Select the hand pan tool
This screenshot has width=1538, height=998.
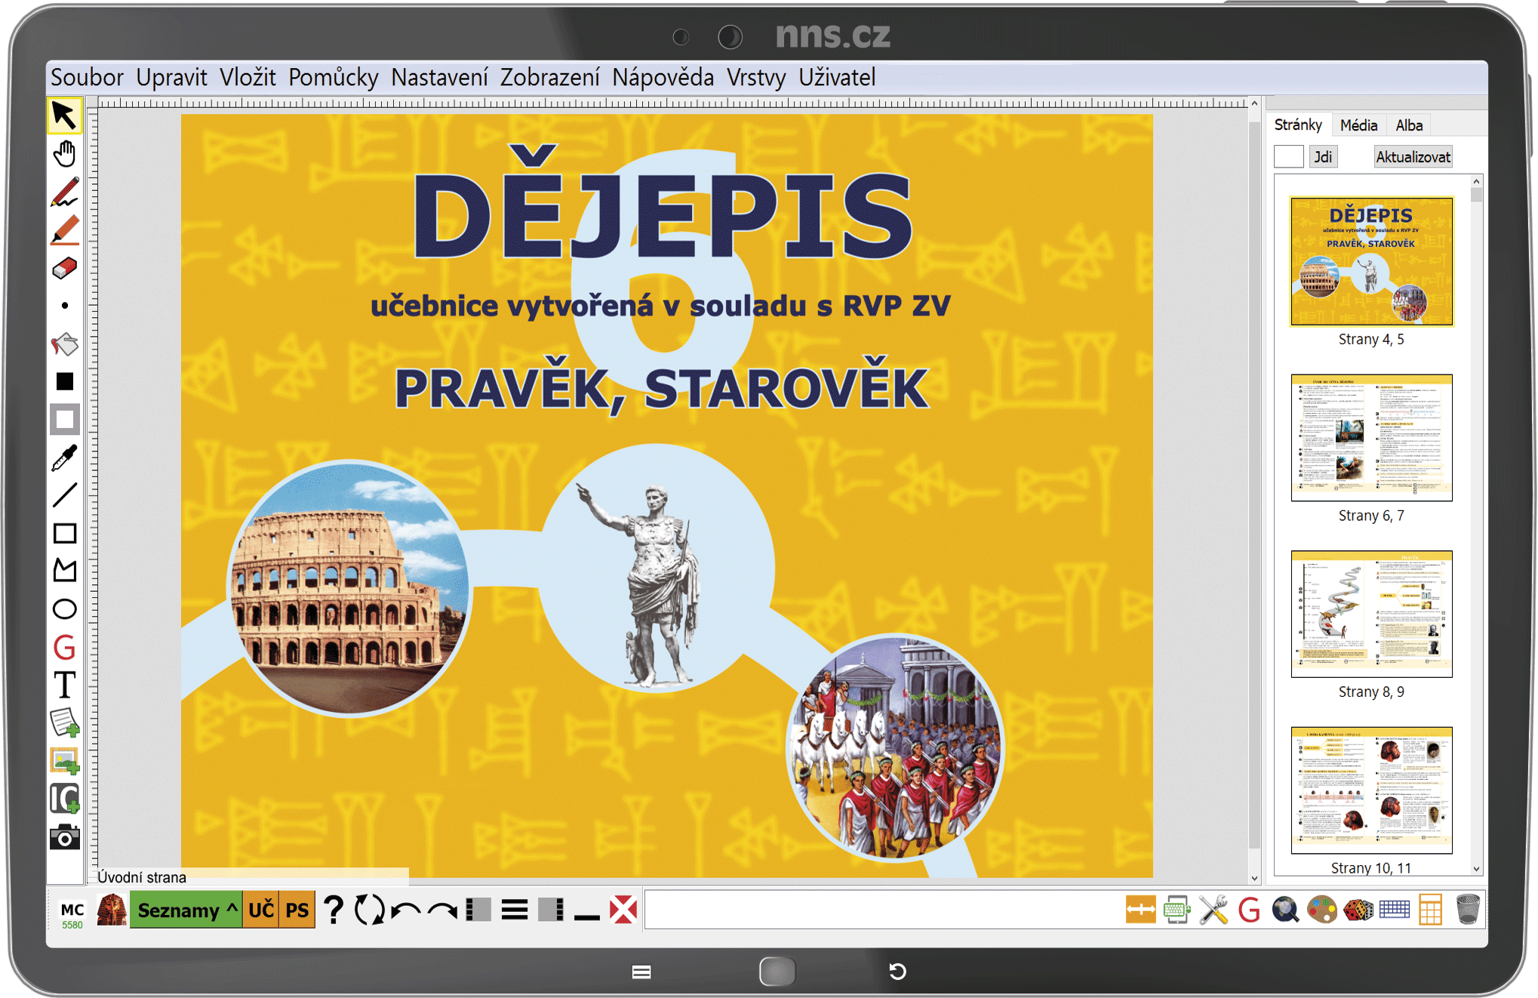pyautogui.click(x=65, y=154)
